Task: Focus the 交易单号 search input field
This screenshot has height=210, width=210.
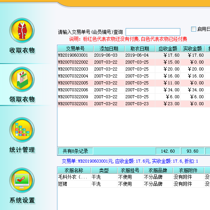Action: tap(153, 32)
